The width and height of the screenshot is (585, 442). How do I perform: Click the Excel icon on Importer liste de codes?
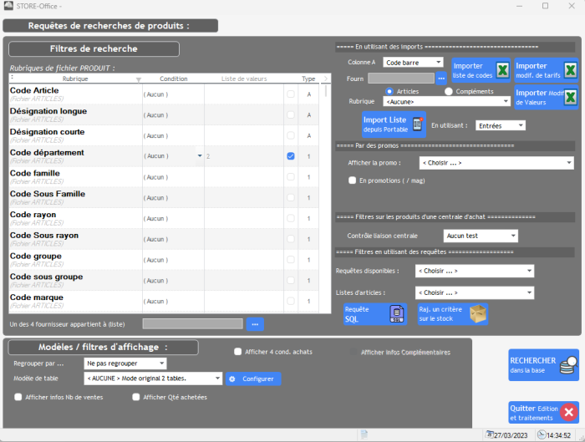502,70
